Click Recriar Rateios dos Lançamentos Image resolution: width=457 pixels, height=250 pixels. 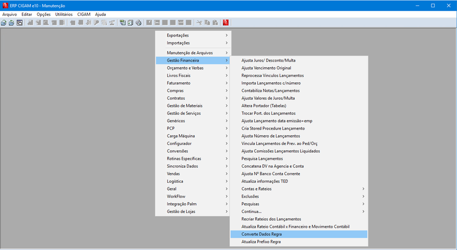[299, 219]
